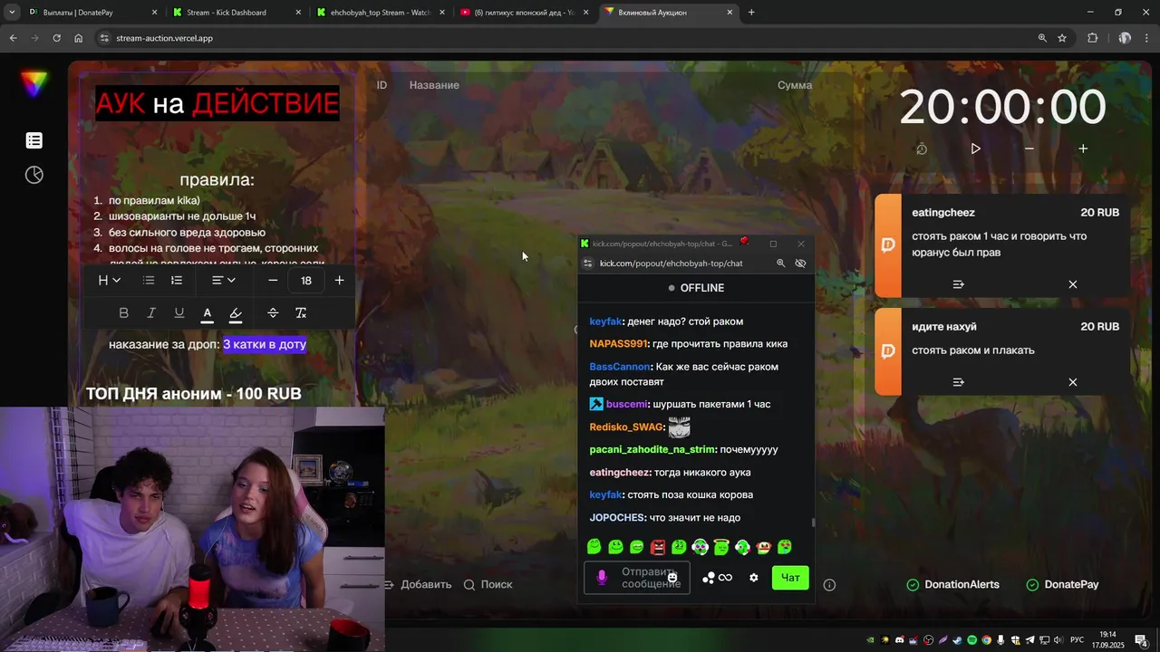Add eatingcheez donation to the lot list
The width and height of the screenshot is (1160, 652).
958,284
